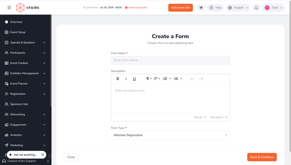The height and width of the screenshot is (165, 291).
Task: Click the undo arrow in editor toolbar
Action: 192,79
